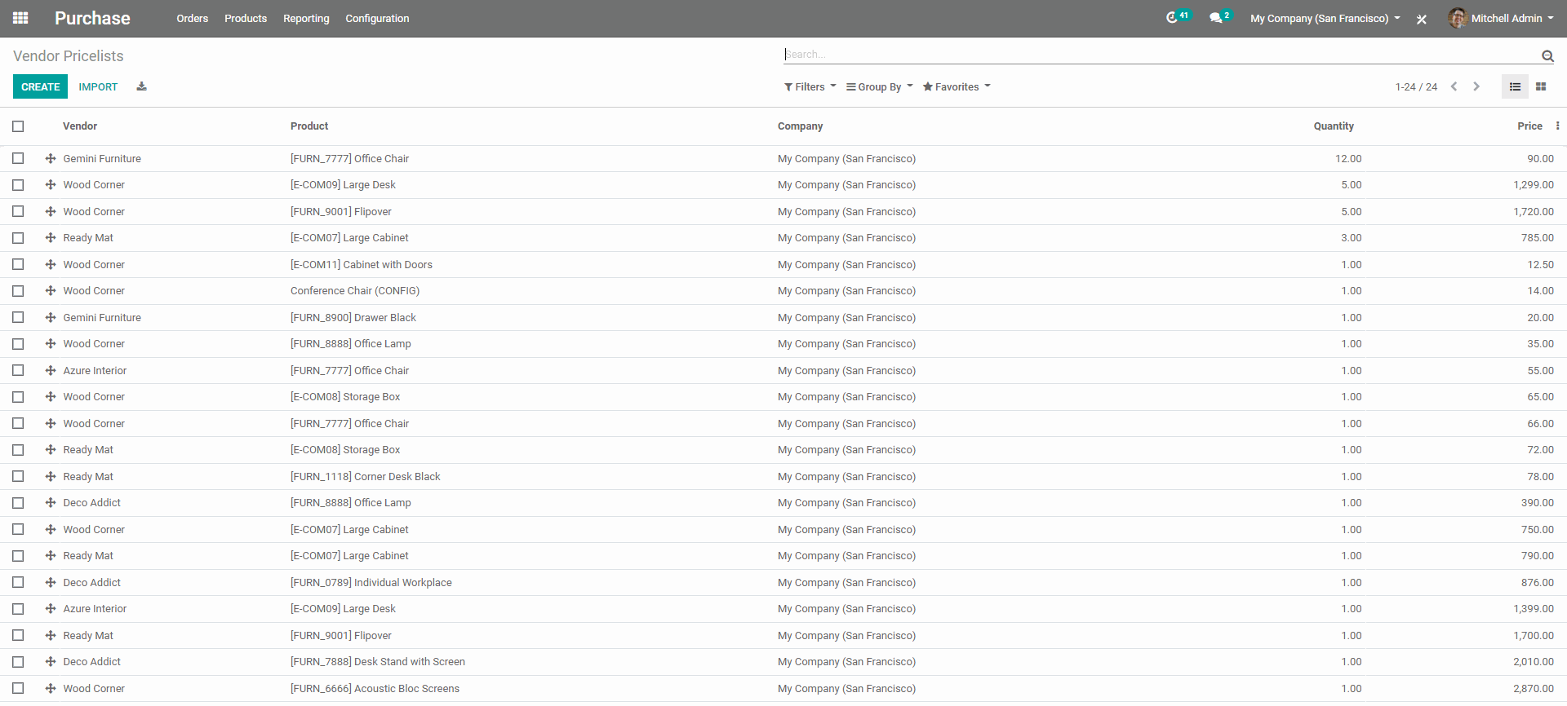The height and width of the screenshot is (706, 1567).
Task: Click drag handle on Individual Workplace row
Action: pyautogui.click(x=51, y=582)
